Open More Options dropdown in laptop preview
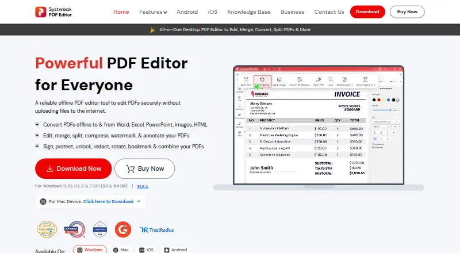Screen dimensions: 460x253 pos(366,82)
